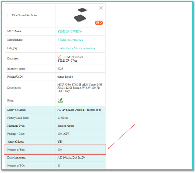The image size is (196, 173).
Task: Click the green RoHS compliance icon
Action: tap(60, 101)
